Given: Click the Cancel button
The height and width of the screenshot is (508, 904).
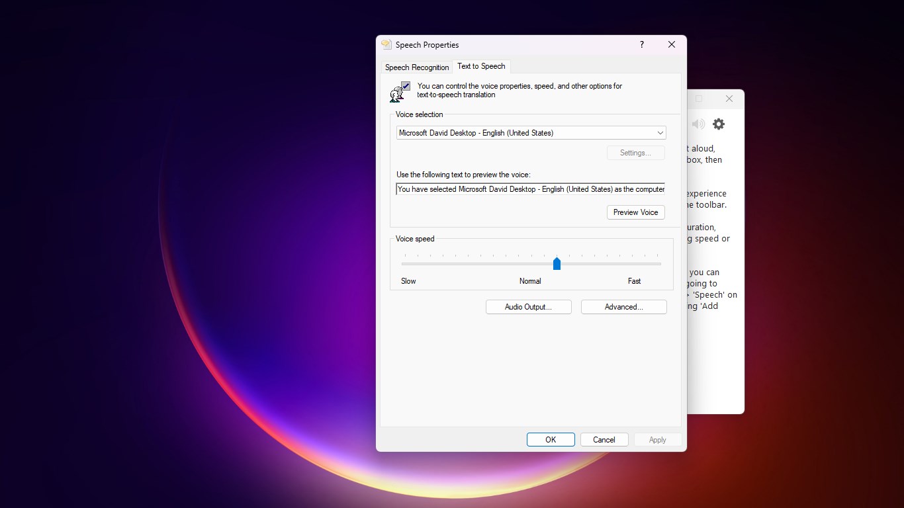Looking at the screenshot, I should click(x=604, y=440).
